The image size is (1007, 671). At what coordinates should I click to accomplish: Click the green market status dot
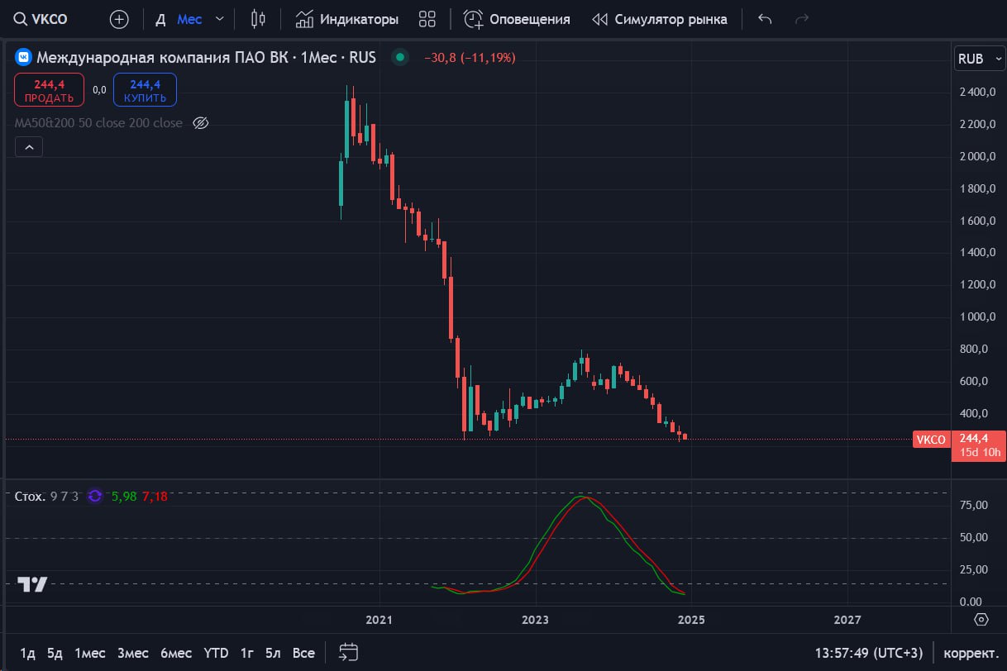click(401, 57)
